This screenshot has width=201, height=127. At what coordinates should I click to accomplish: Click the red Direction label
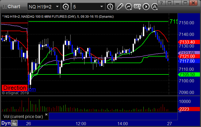15,88
